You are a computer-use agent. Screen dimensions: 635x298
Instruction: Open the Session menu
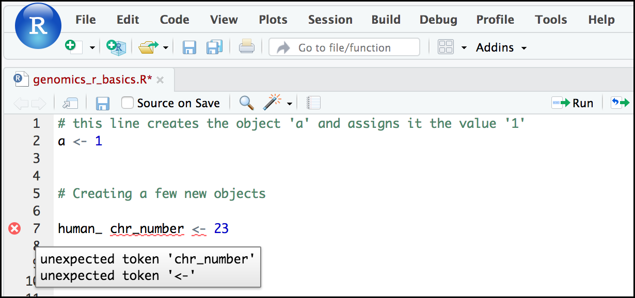coord(330,20)
